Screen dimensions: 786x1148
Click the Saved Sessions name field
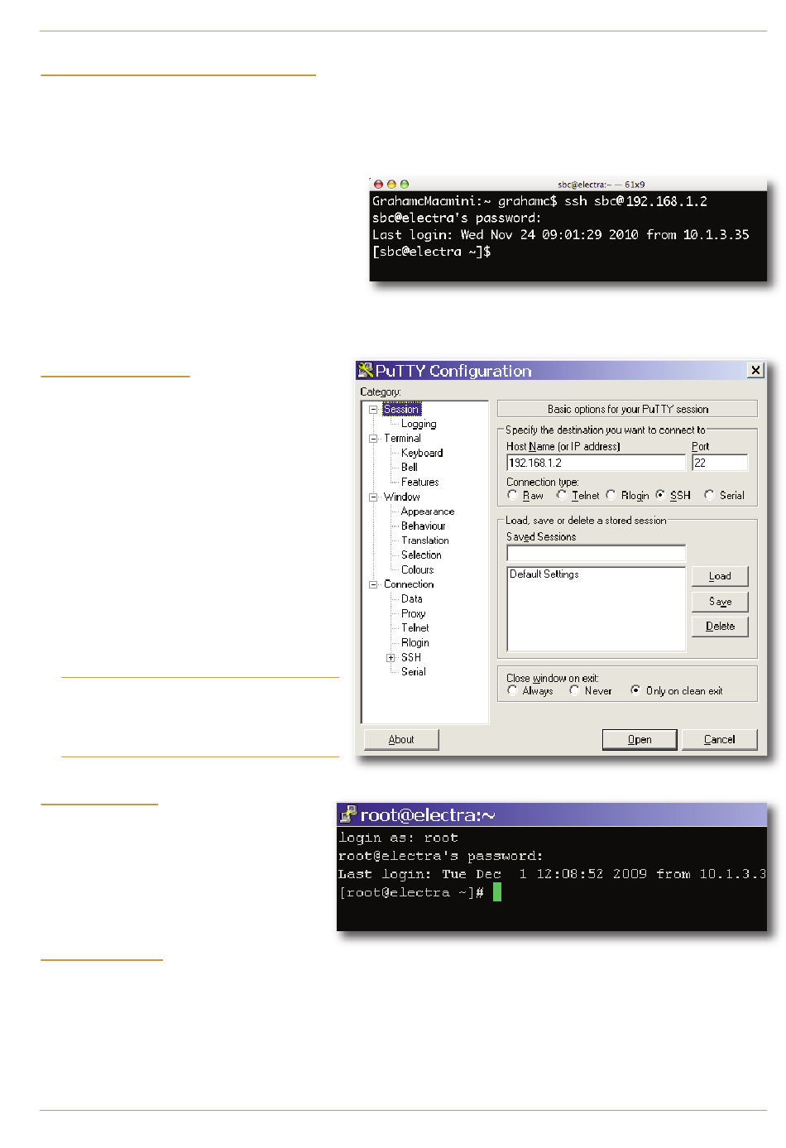click(596, 553)
